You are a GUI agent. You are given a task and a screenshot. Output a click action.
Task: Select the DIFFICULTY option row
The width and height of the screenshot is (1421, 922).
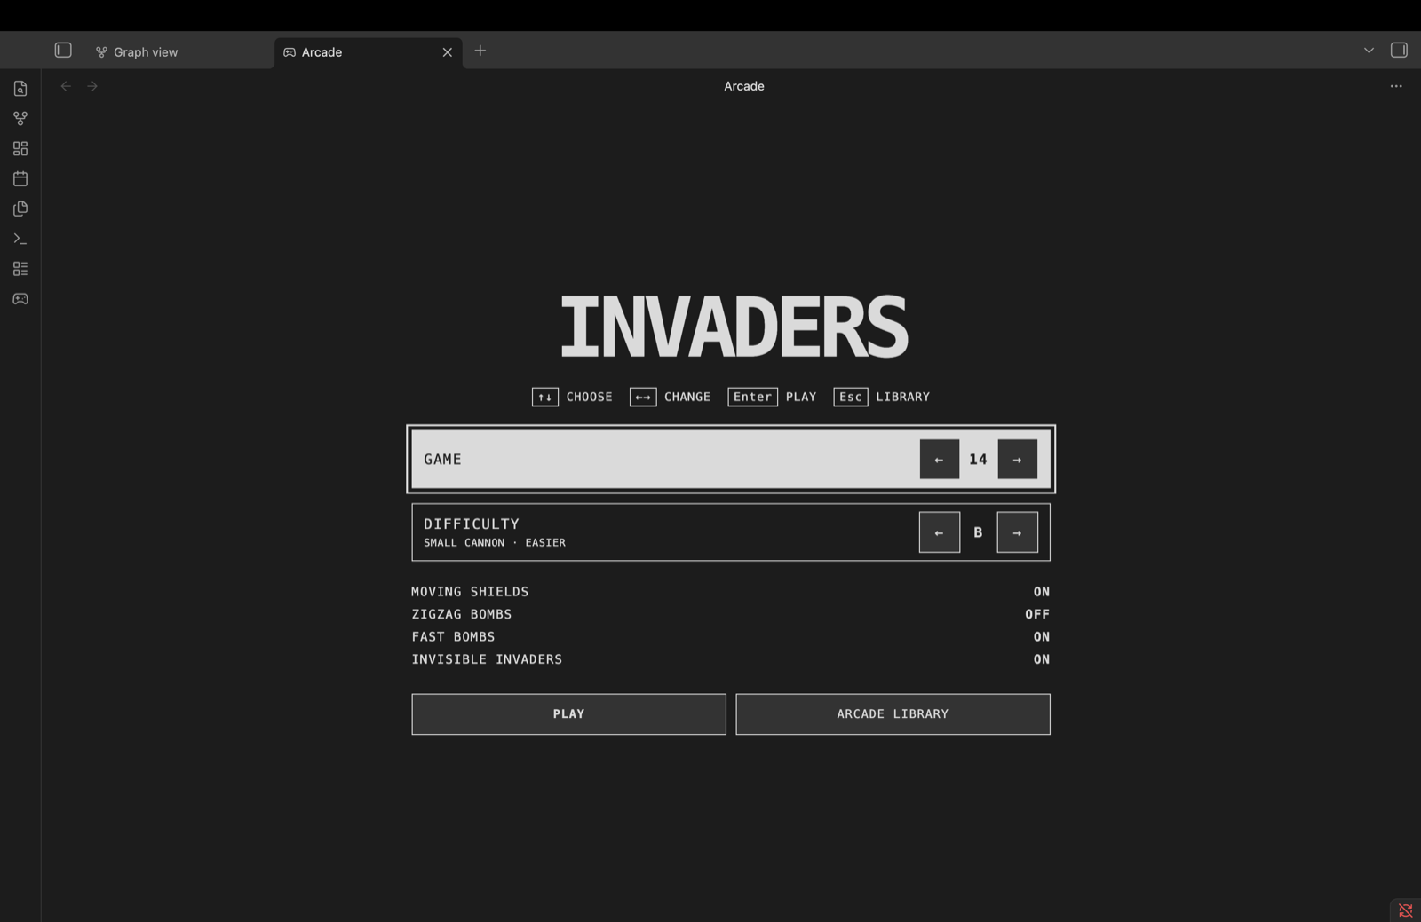pyautogui.click(x=731, y=532)
